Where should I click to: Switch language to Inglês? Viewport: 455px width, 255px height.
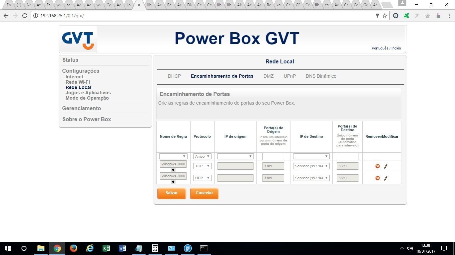pos(396,48)
